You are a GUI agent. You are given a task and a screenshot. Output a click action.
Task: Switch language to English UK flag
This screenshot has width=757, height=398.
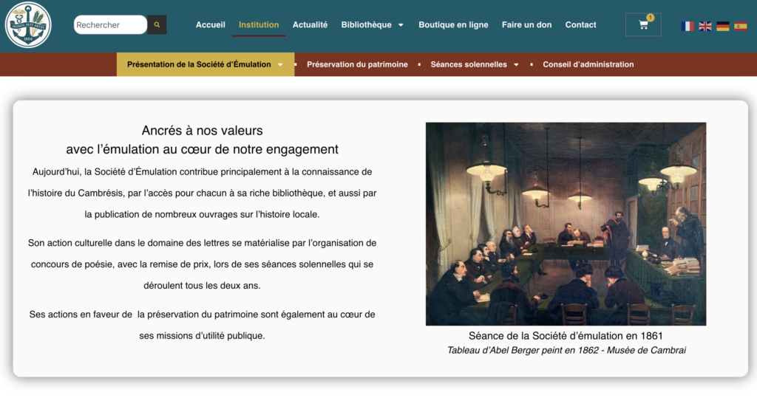[x=705, y=26]
